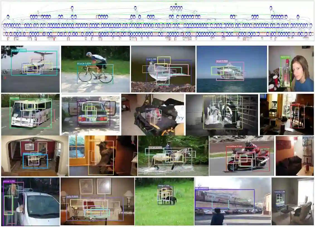Open the dining table room image
Viewport: 315px width, 227px height.
point(35,156)
